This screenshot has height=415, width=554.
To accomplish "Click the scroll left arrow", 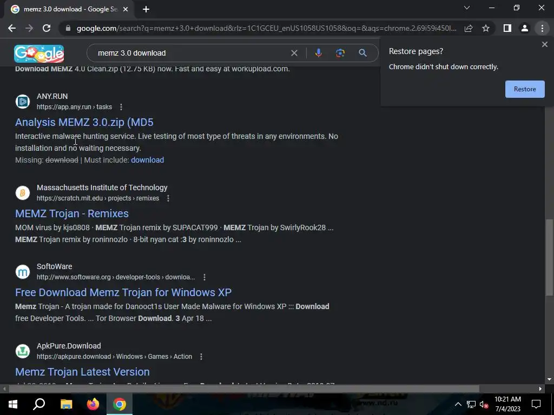I will [4, 389].
